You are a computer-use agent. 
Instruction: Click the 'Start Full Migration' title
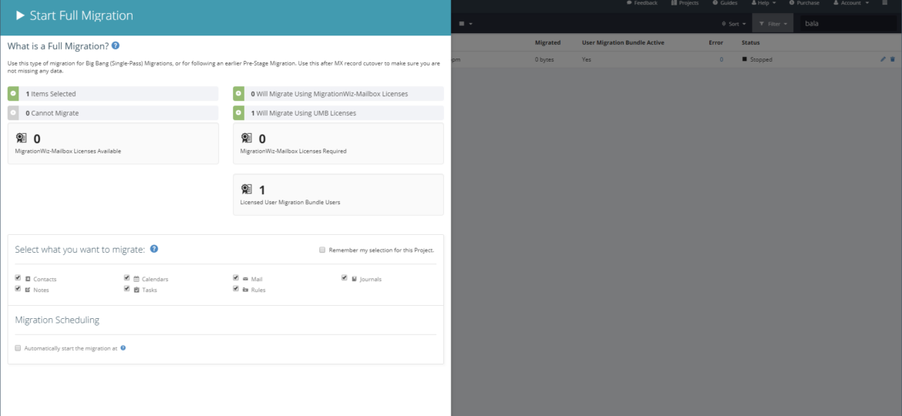(81, 16)
